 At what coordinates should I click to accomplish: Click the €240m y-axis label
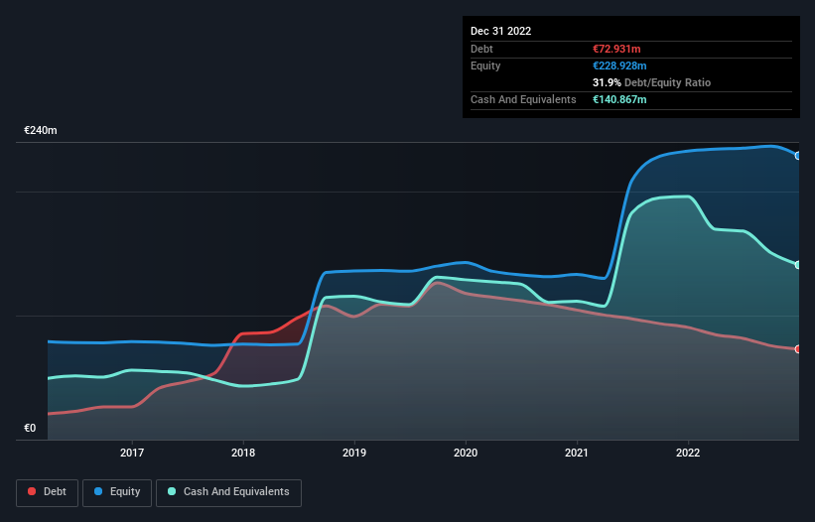(41, 130)
